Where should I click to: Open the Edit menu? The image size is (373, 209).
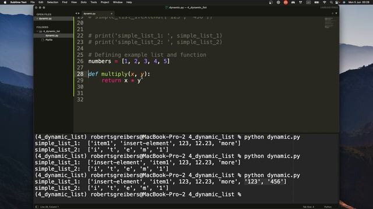pyautogui.click(x=41, y=2)
